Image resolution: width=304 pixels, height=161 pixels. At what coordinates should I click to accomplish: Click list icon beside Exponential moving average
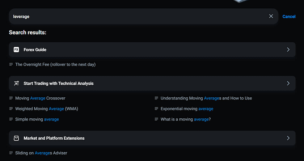point(157,109)
